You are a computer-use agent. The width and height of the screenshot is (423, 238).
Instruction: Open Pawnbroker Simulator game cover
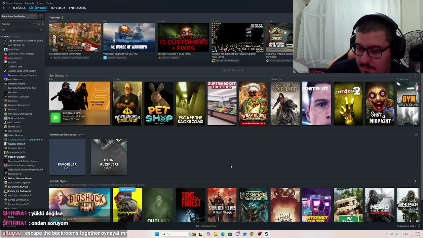pos(127,103)
